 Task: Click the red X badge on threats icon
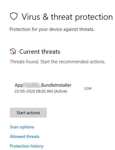click(x=14, y=53)
